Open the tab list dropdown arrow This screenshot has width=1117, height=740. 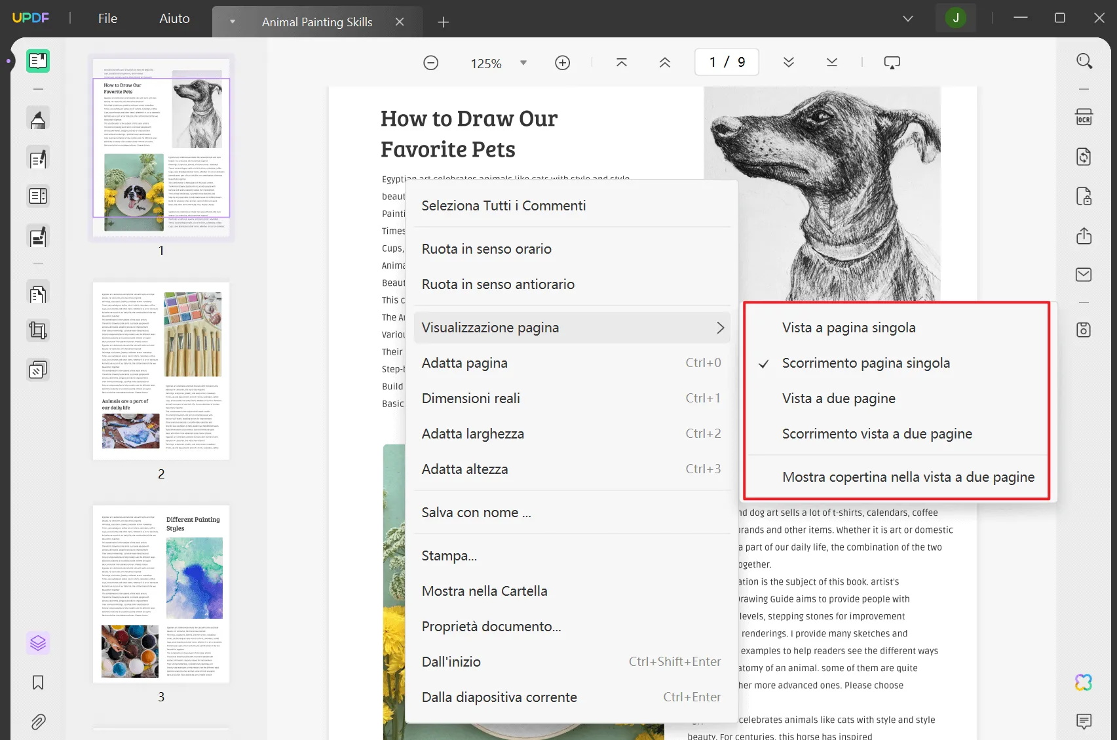(232, 22)
